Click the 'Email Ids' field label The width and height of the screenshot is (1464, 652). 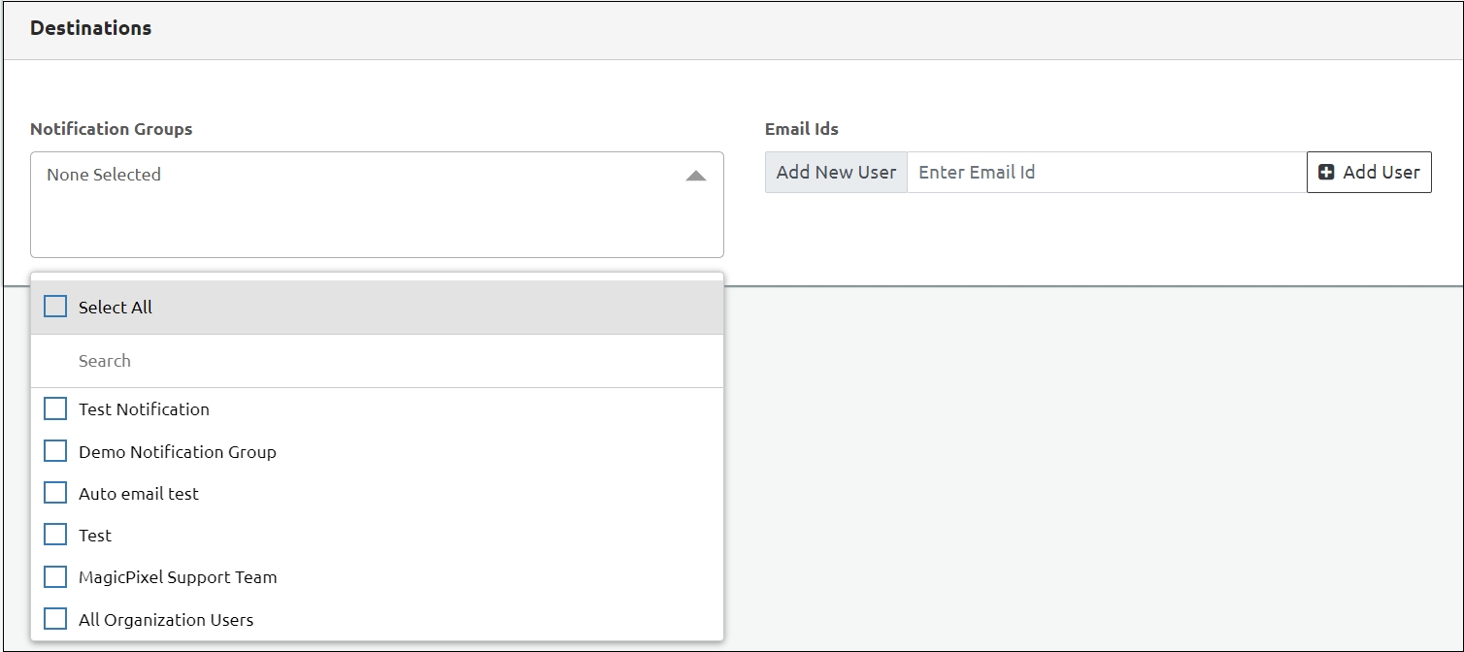click(802, 129)
